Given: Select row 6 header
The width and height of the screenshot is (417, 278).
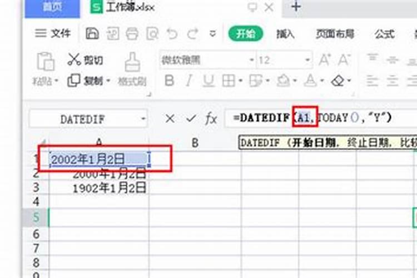Looking at the screenshot, I should point(36,234).
